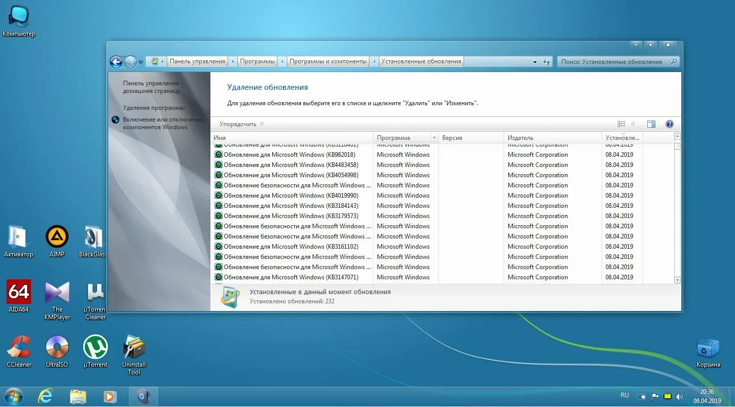This screenshot has height=407, width=735.
Task: Open Windows Explorer from the taskbar
Action: click(x=78, y=396)
